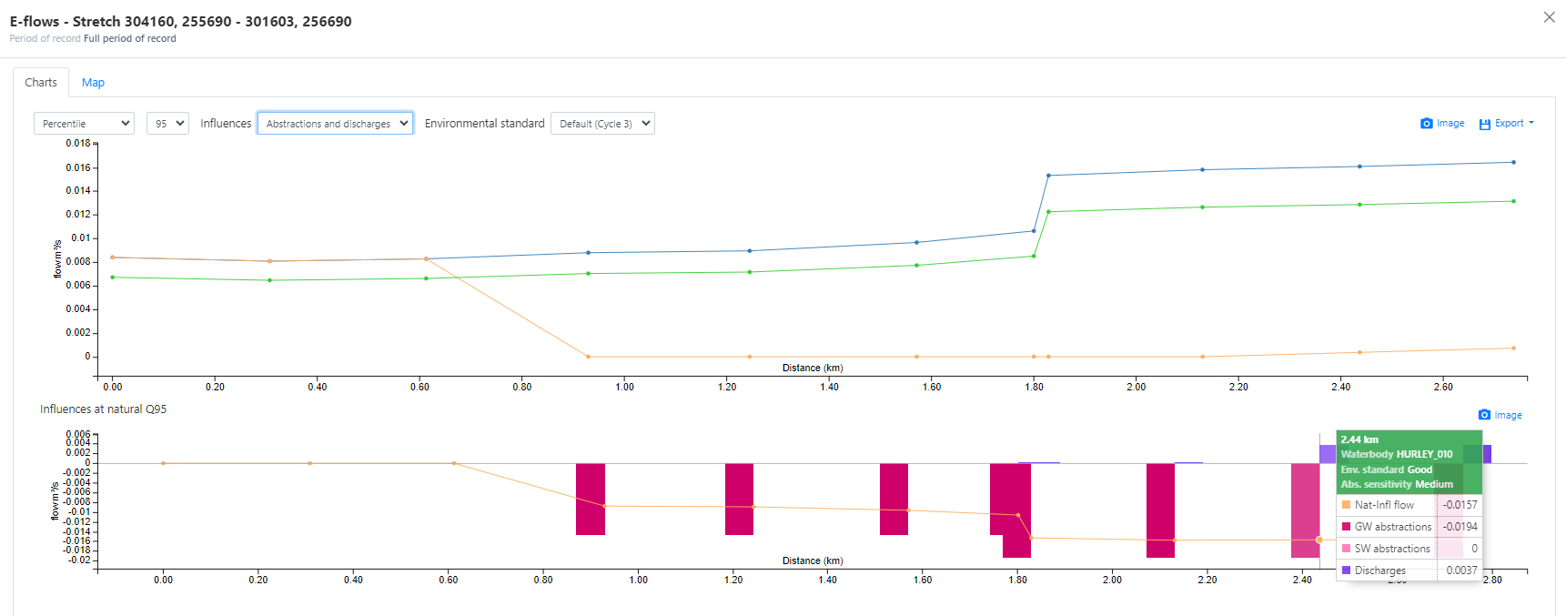Click the pink SW abstractions swatch
The image size is (1566, 616).
(x=1346, y=549)
